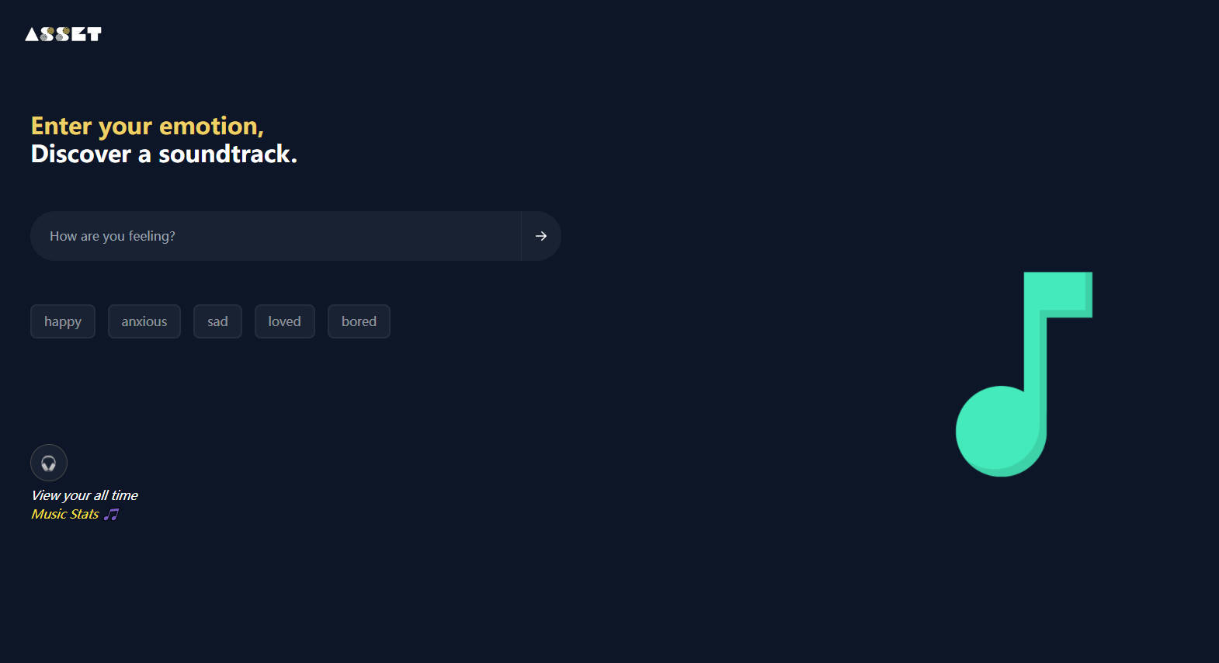The image size is (1219, 663).
Task: Select the happy emotion chip
Action: (x=63, y=321)
